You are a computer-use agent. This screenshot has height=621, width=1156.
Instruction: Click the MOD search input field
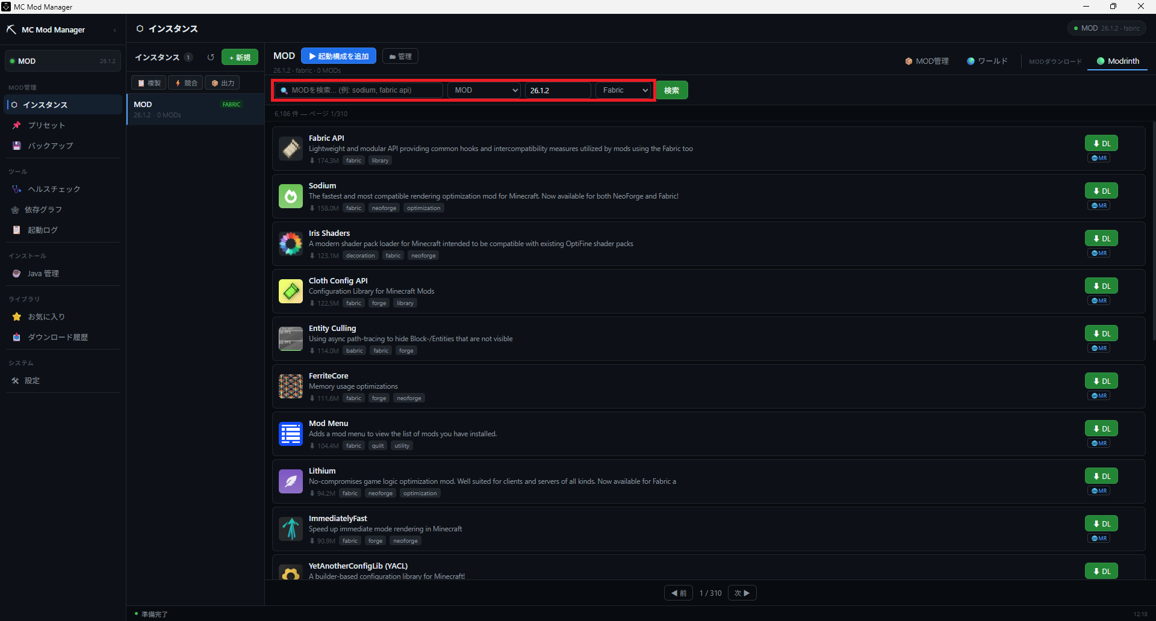pyautogui.click(x=359, y=90)
